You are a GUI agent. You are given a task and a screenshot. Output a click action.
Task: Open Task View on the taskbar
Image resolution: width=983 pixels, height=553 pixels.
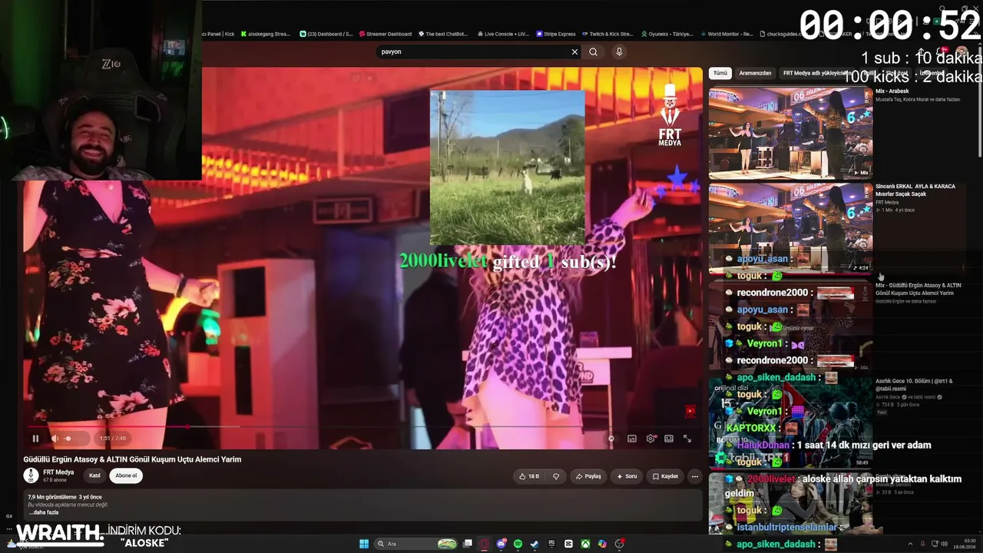point(467,544)
